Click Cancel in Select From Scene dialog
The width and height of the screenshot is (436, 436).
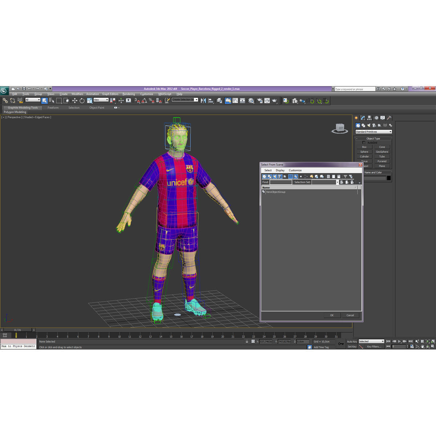(x=350, y=315)
